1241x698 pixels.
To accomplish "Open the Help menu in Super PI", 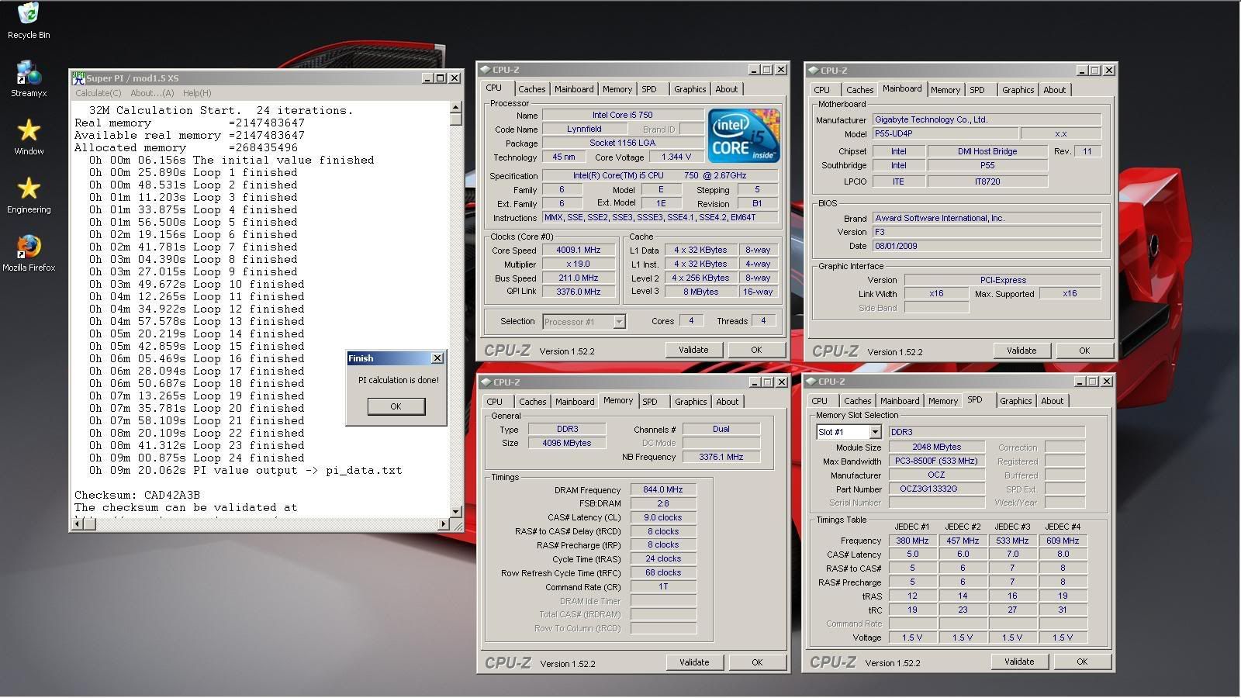I will pyautogui.click(x=197, y=93).
